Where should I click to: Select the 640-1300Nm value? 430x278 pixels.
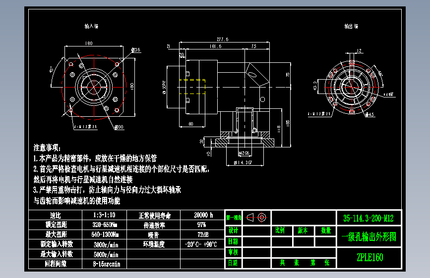coord(105,235)
